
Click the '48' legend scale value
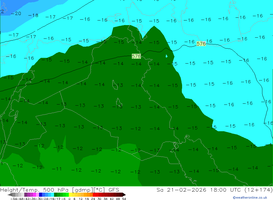[118, 199]
